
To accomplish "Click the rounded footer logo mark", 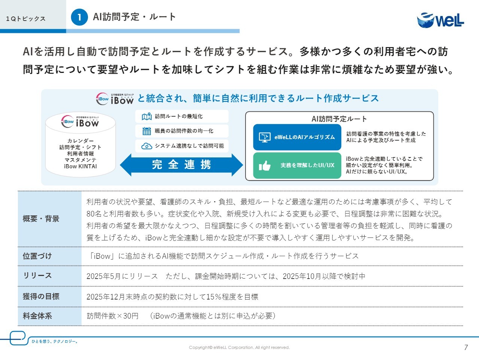I will point(18,338).
